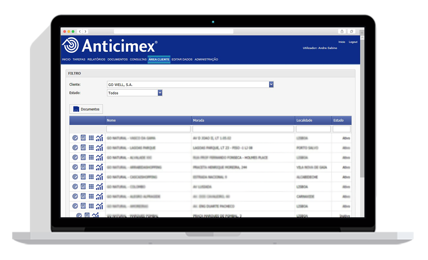
Task: Open chart icon for VASCO DA GAMA row
Action: coord(99,138)
